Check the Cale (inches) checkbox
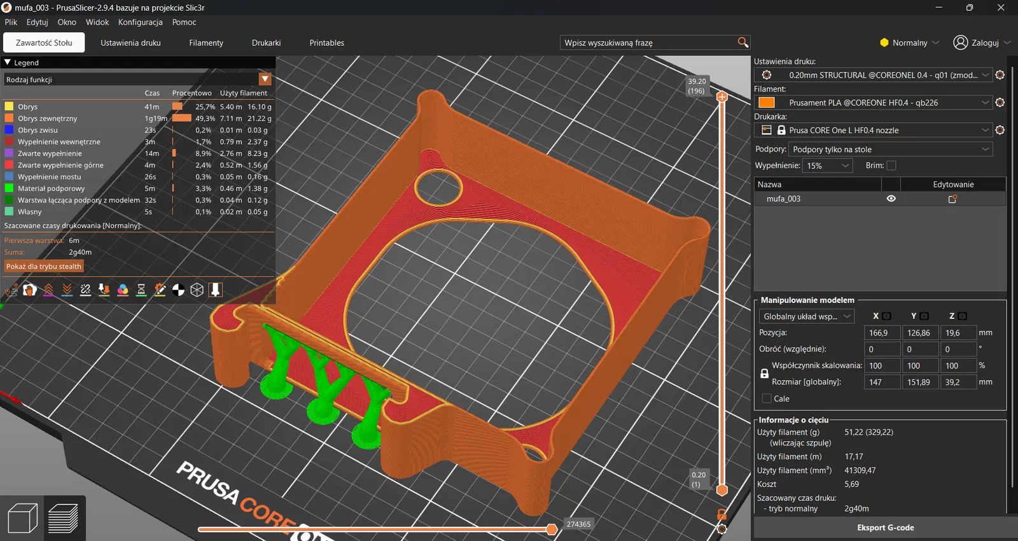 [x=767, y=398]
